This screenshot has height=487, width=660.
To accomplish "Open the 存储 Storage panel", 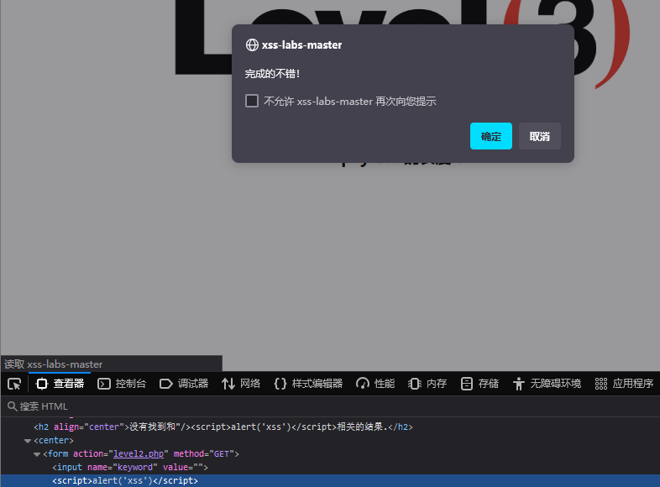I will pos(479,384).
